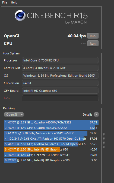Screen dimensions: 114x183
Task: Click the 67.71 ranking score
Action: click(93, 122)
